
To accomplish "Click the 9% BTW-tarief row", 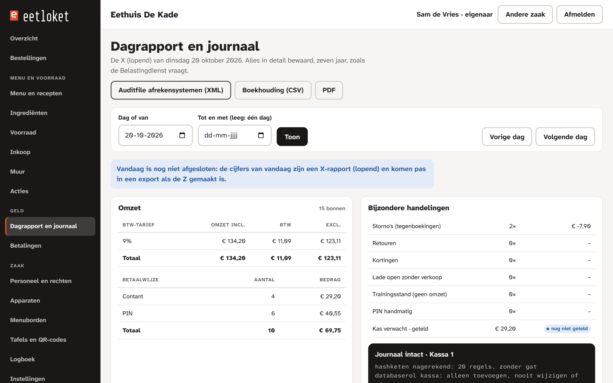I will point(232,241).
